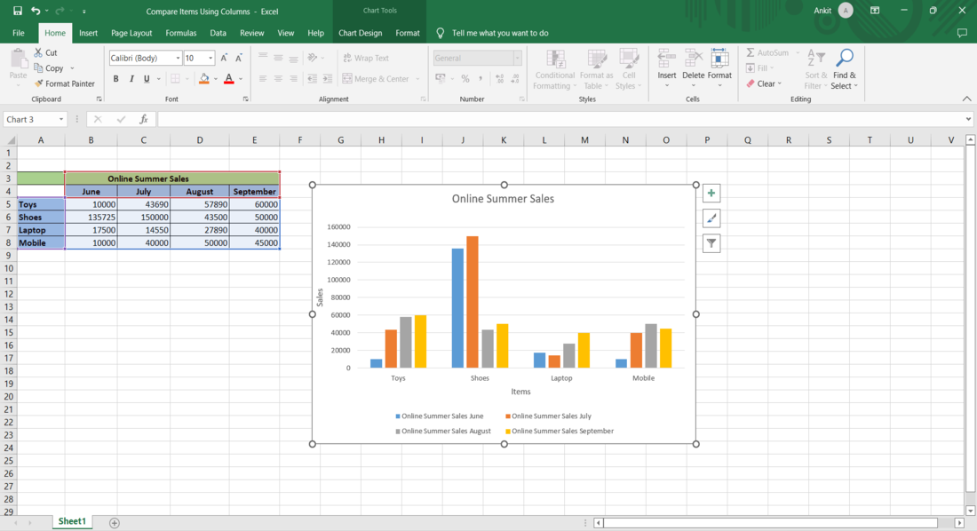Toggle Bold formatting

pos(116,79)
